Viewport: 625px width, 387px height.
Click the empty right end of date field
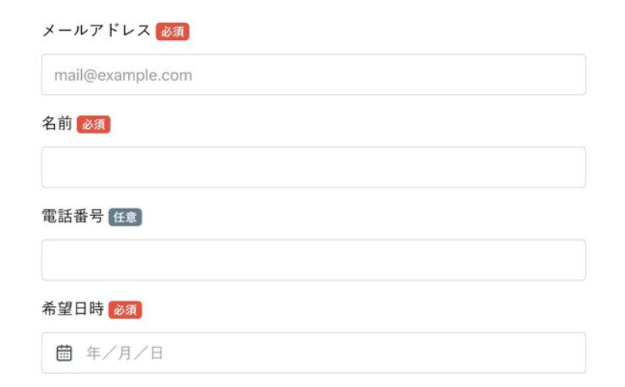pos(540,353)
